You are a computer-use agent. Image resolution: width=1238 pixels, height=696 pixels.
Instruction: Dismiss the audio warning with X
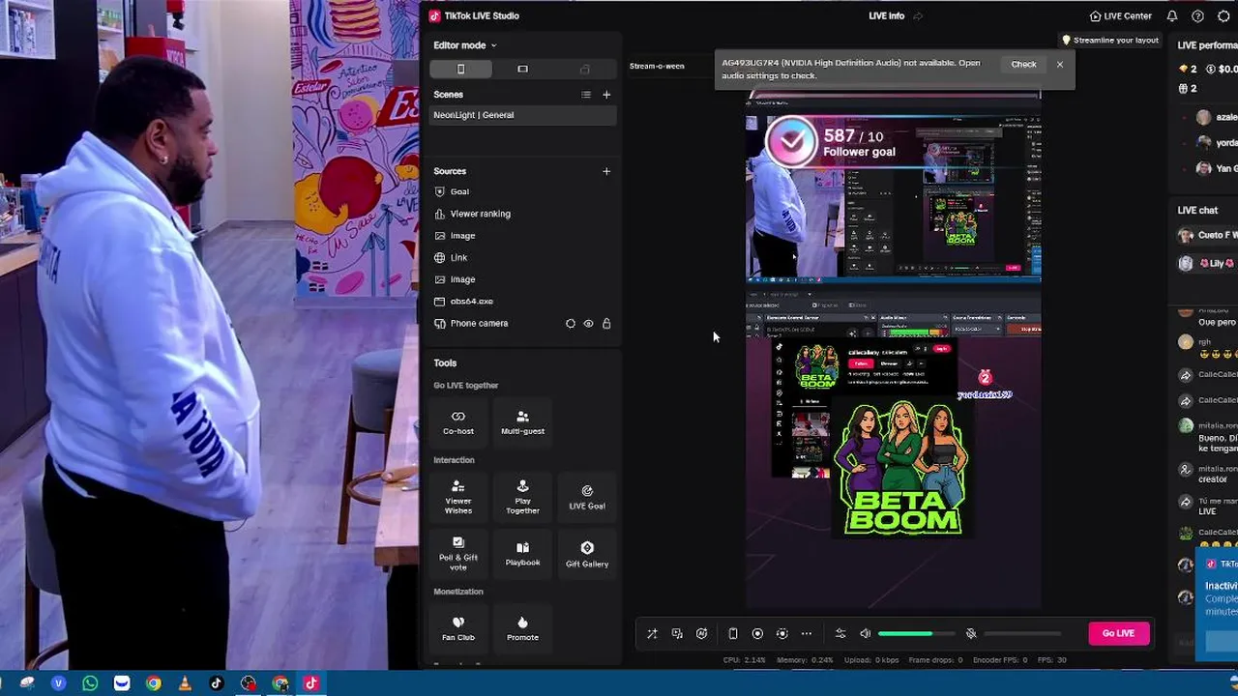(1060, 65)
